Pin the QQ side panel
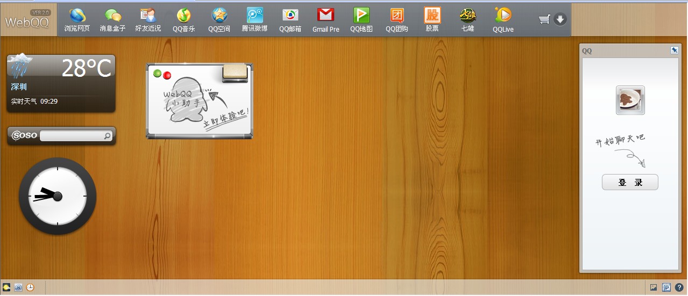The height and width of the screenshot is (296, 688). (x=674, y=50)
